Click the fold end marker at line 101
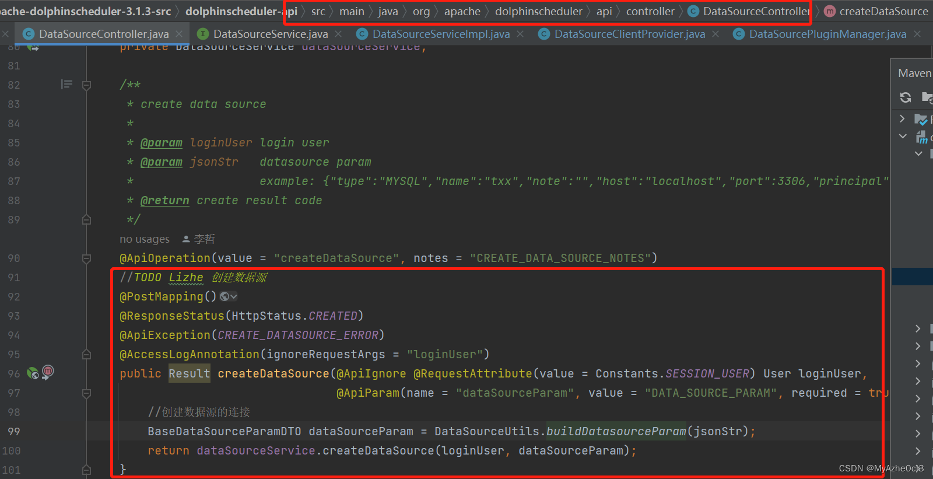 (86, 470)
